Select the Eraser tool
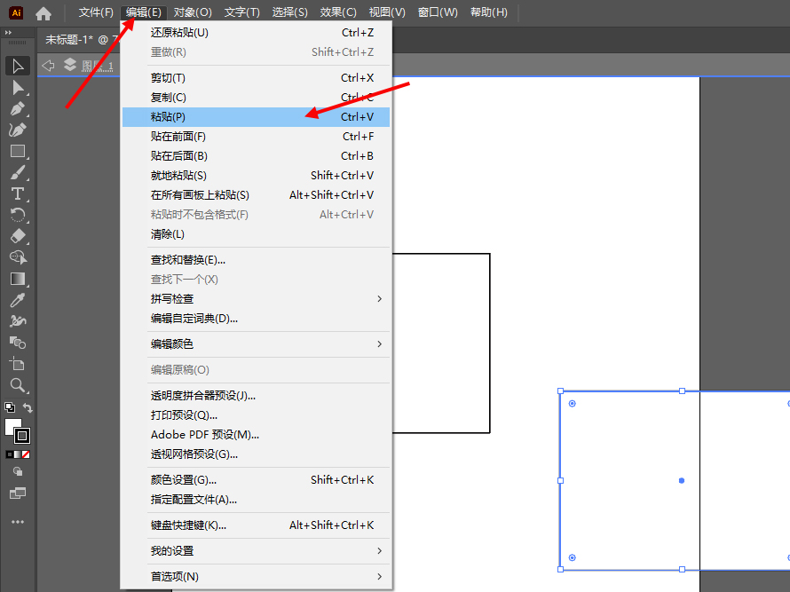Image resolution: width=790 pixels, height=592 pixels. pos(18,236)
